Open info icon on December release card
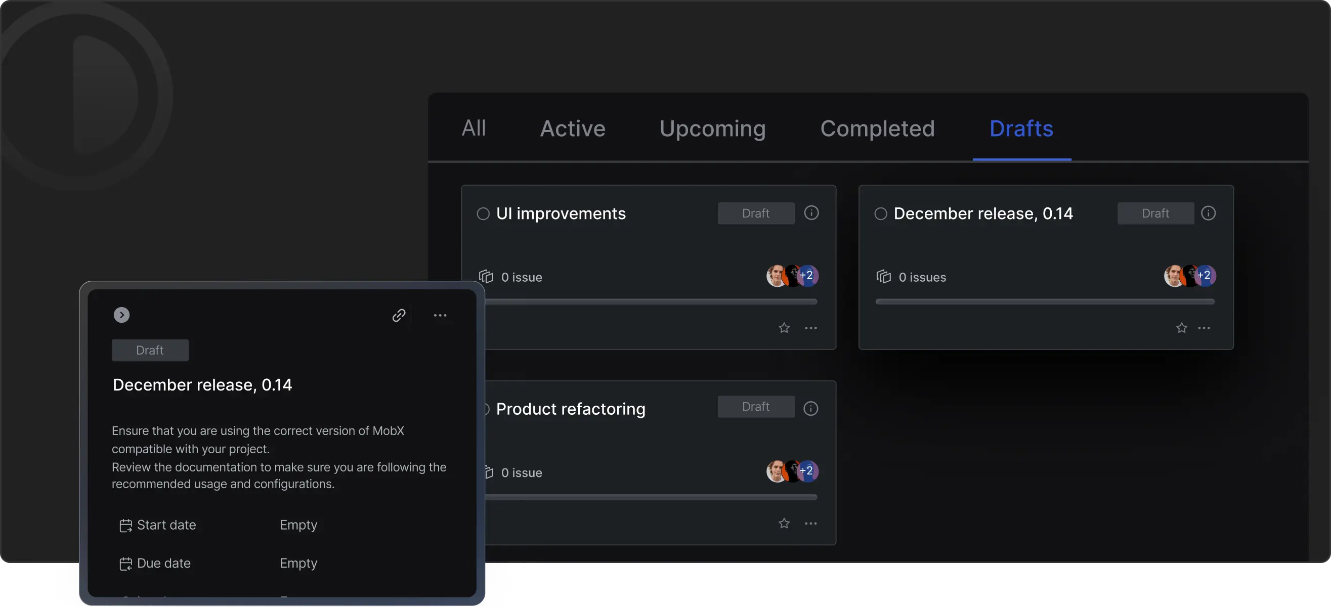 1208,213
